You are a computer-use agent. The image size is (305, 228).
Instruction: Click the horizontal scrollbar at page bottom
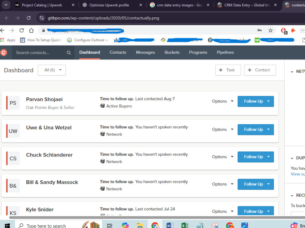tap(157, 217)
